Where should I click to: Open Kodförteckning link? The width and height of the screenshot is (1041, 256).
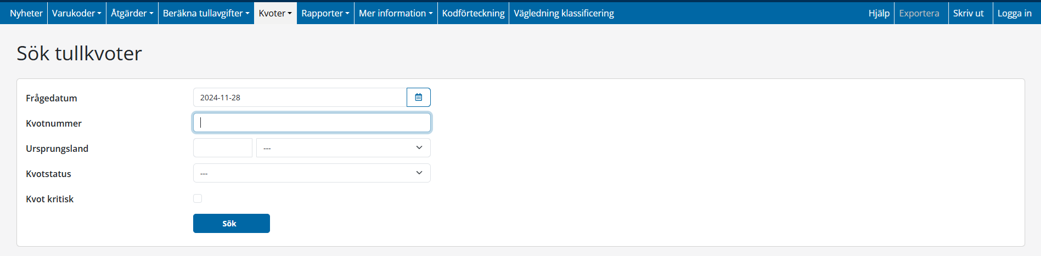pyautogui.click(x=473, y=13)
